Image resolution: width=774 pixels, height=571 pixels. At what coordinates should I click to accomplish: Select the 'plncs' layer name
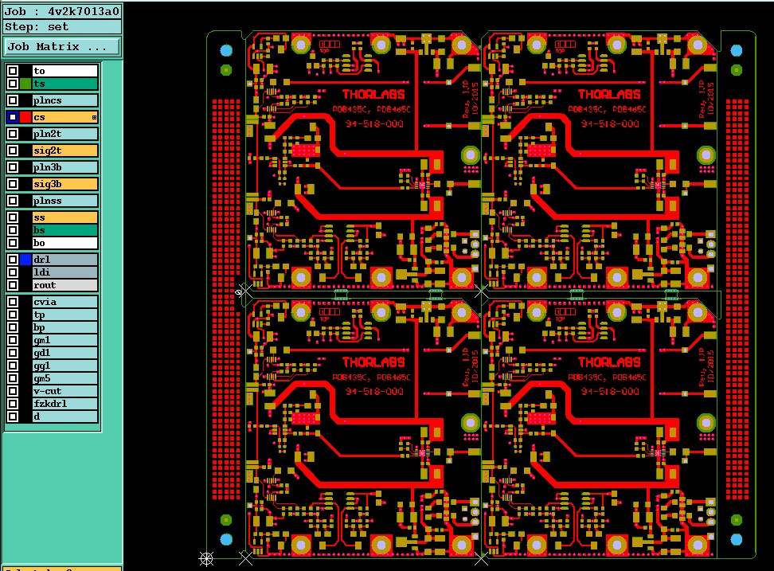(64, 100)
